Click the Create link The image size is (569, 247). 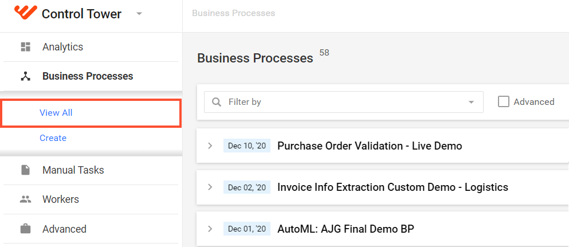[53, 138]
